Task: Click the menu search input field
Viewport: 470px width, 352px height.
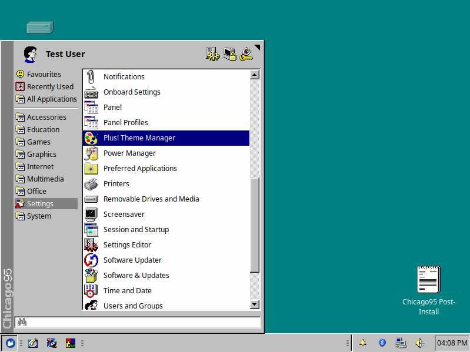Action: pyautogui.click(x=138, y=322)
